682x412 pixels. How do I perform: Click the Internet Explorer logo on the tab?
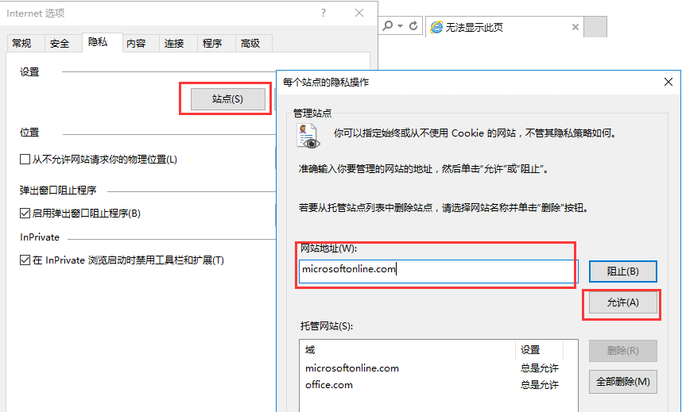(x=436, y=27)
